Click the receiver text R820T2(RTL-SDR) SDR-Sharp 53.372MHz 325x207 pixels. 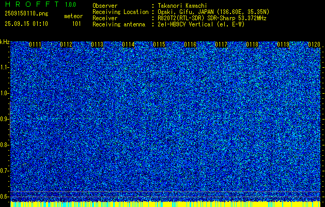tap(212, 18)
